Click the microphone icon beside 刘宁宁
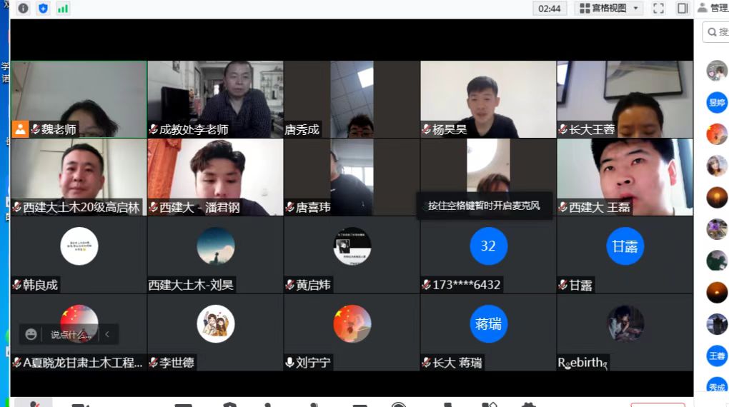729x407 pixels. [289, 363]
